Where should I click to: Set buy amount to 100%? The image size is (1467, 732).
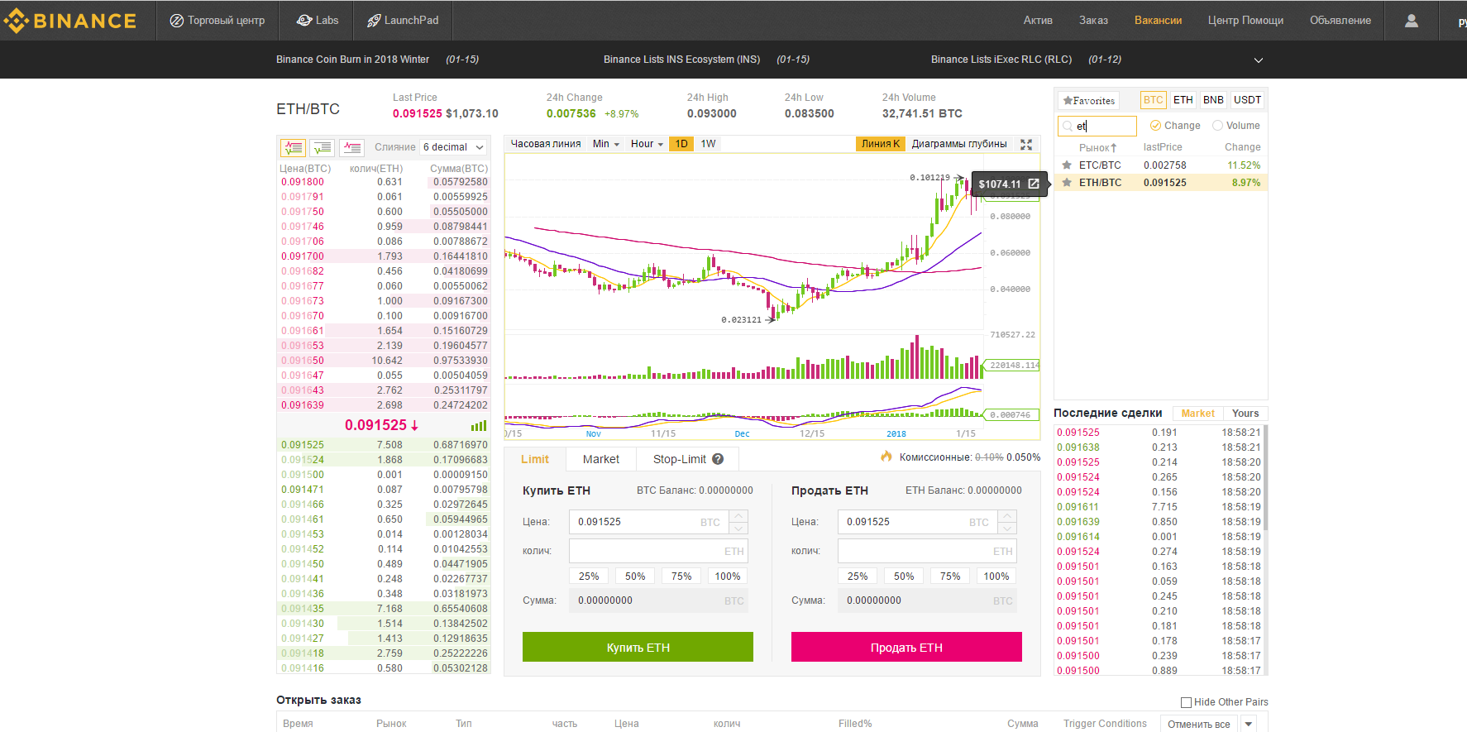(x=728, y=577)
